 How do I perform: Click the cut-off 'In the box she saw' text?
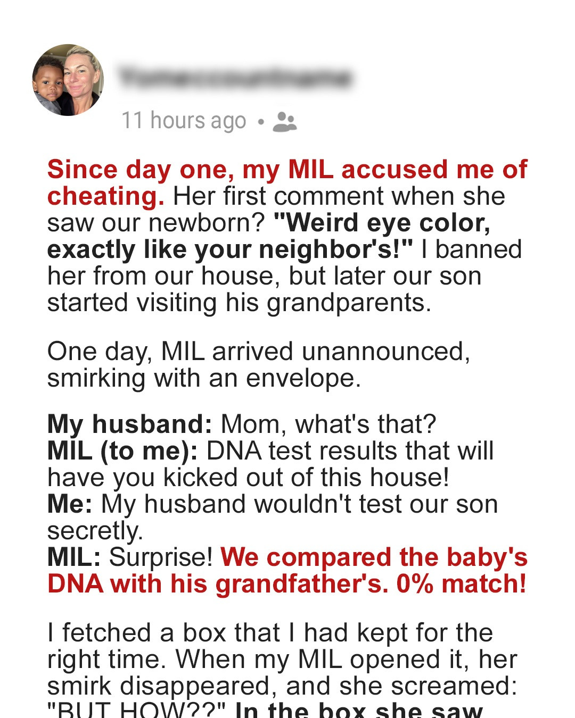pyautogui.click(x=359, y=711)
